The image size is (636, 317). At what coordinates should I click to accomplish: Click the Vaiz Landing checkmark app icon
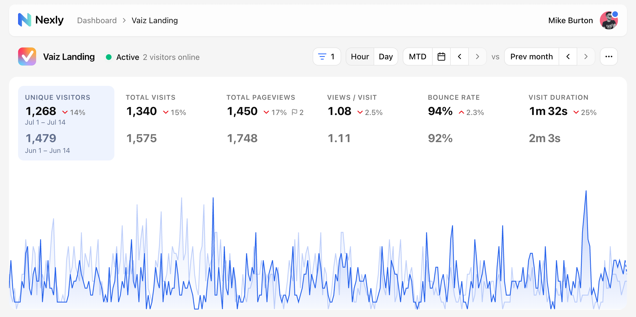point(27,57)
